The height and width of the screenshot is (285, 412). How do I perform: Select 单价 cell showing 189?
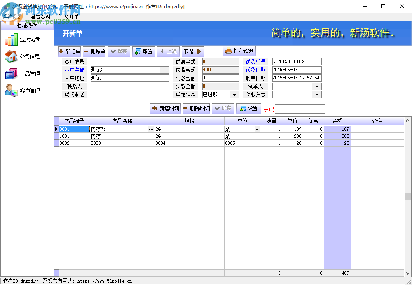coord(293,129)
